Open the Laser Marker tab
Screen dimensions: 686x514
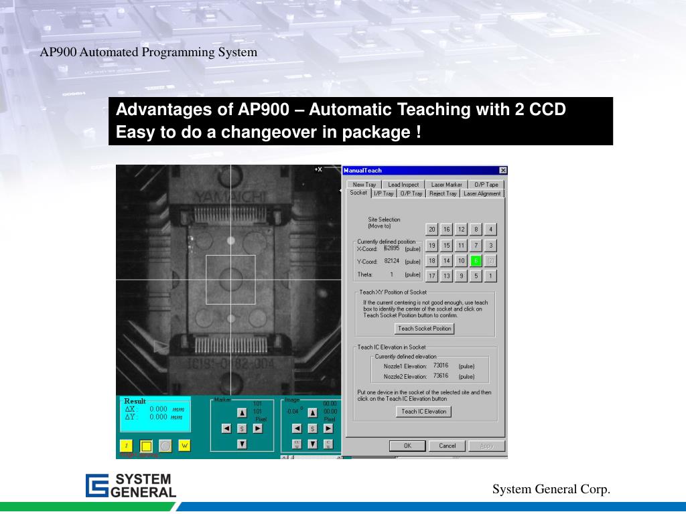[446, 185]
